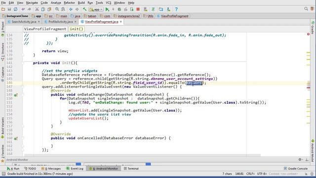The image size is (316, 178).
Task: Click the UTF-8 encoding selector
Action: click(262, 174)
